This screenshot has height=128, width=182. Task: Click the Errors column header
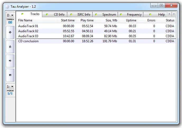click(x=147, y=20)
